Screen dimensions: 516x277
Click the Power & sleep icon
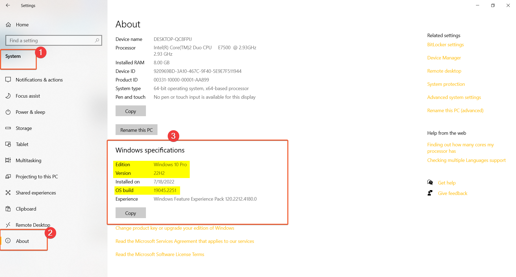[8, 112]
